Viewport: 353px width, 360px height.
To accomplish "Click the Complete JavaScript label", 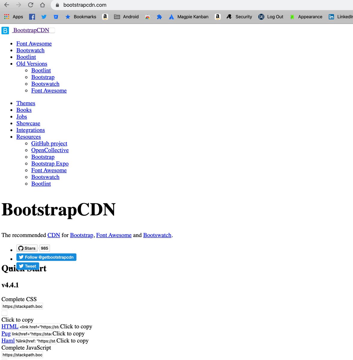I will (26, 347).
